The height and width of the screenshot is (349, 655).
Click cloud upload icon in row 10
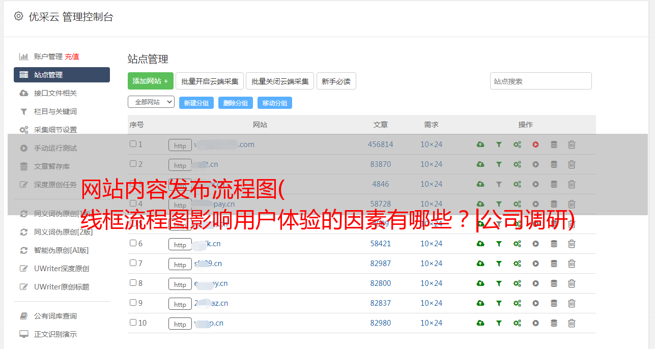click(480, 323)
